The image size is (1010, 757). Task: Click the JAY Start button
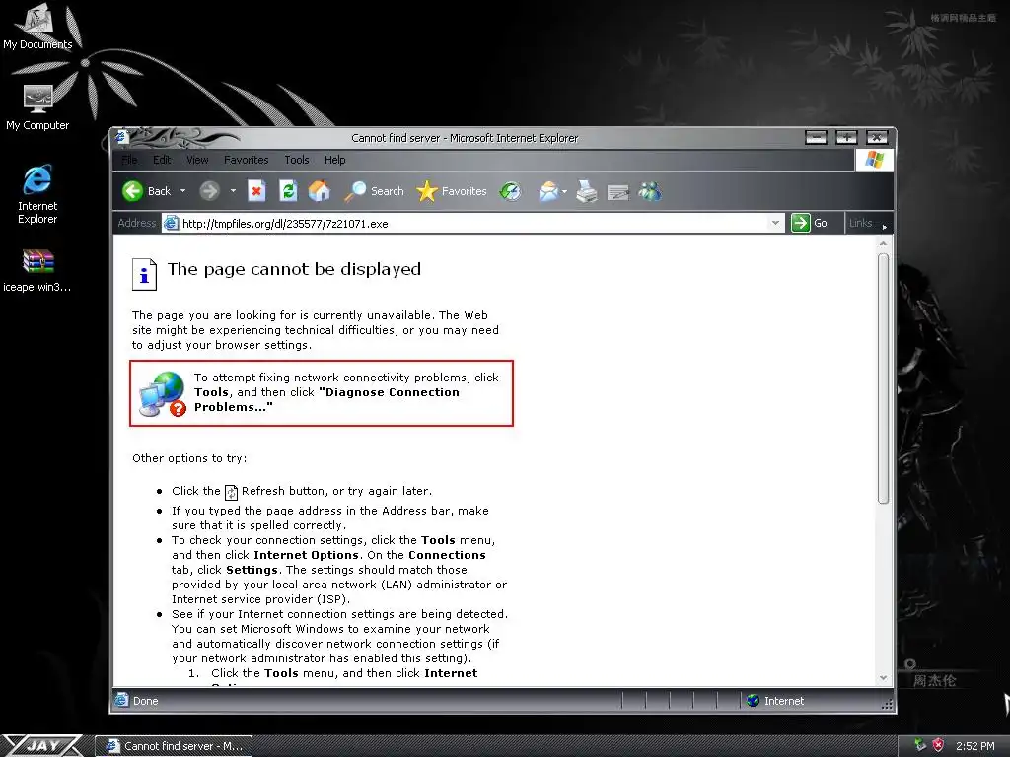[42, 745]
